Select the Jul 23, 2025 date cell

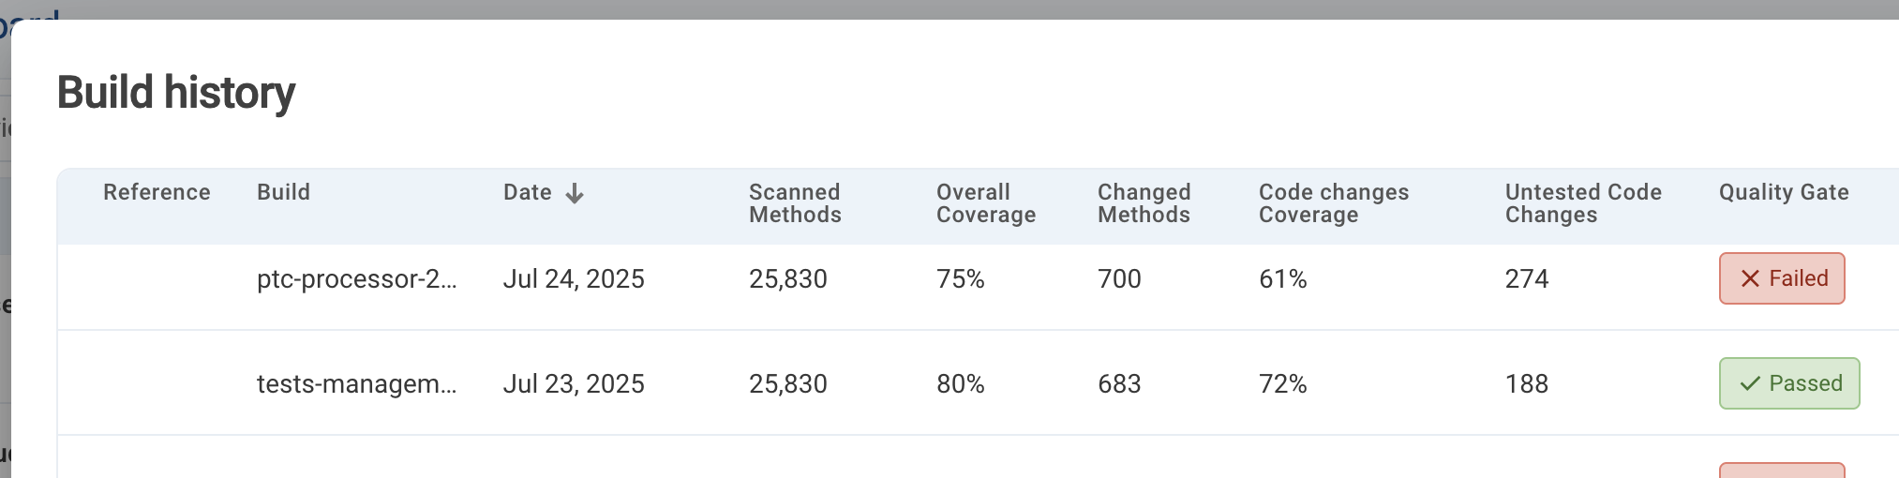(x=574, y=384)
